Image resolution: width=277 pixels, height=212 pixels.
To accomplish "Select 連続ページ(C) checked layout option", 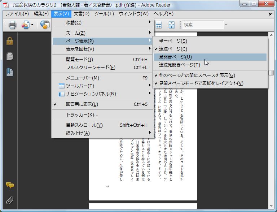I will click(x=210, y=49).
